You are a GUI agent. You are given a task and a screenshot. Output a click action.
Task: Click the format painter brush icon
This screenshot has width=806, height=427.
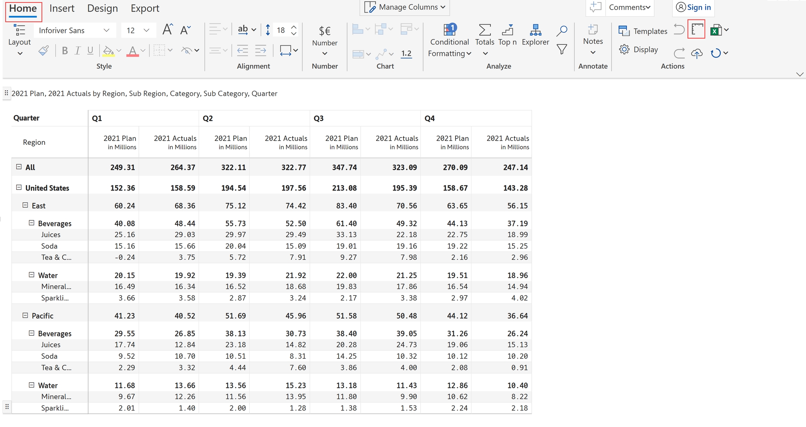click(43, 51)
